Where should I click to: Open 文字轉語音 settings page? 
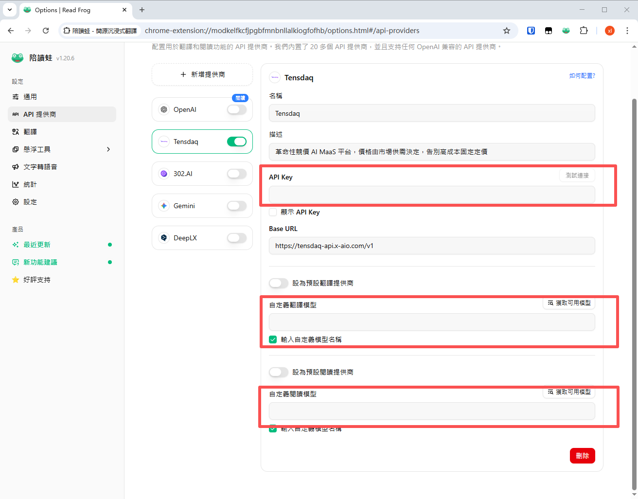coord(62,167)
